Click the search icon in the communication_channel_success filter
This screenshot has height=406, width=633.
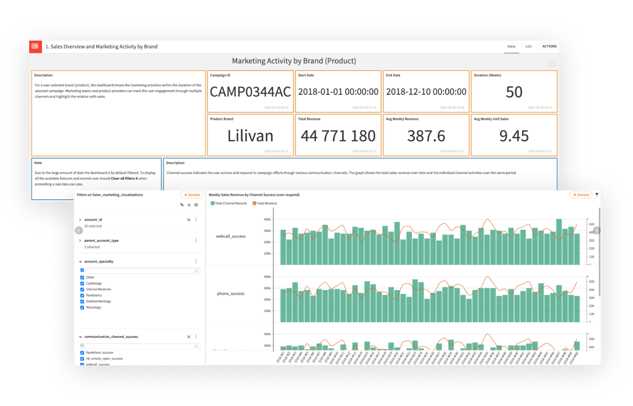(197, 346)
